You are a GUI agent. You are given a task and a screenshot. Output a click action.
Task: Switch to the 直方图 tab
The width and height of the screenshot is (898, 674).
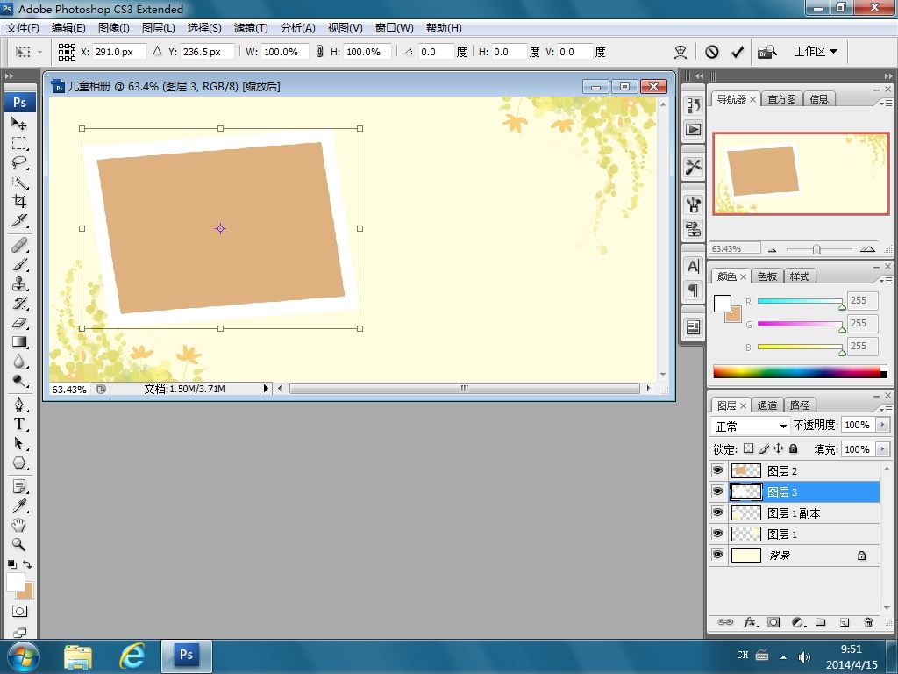pyautogui.click(x=781, y=99)
